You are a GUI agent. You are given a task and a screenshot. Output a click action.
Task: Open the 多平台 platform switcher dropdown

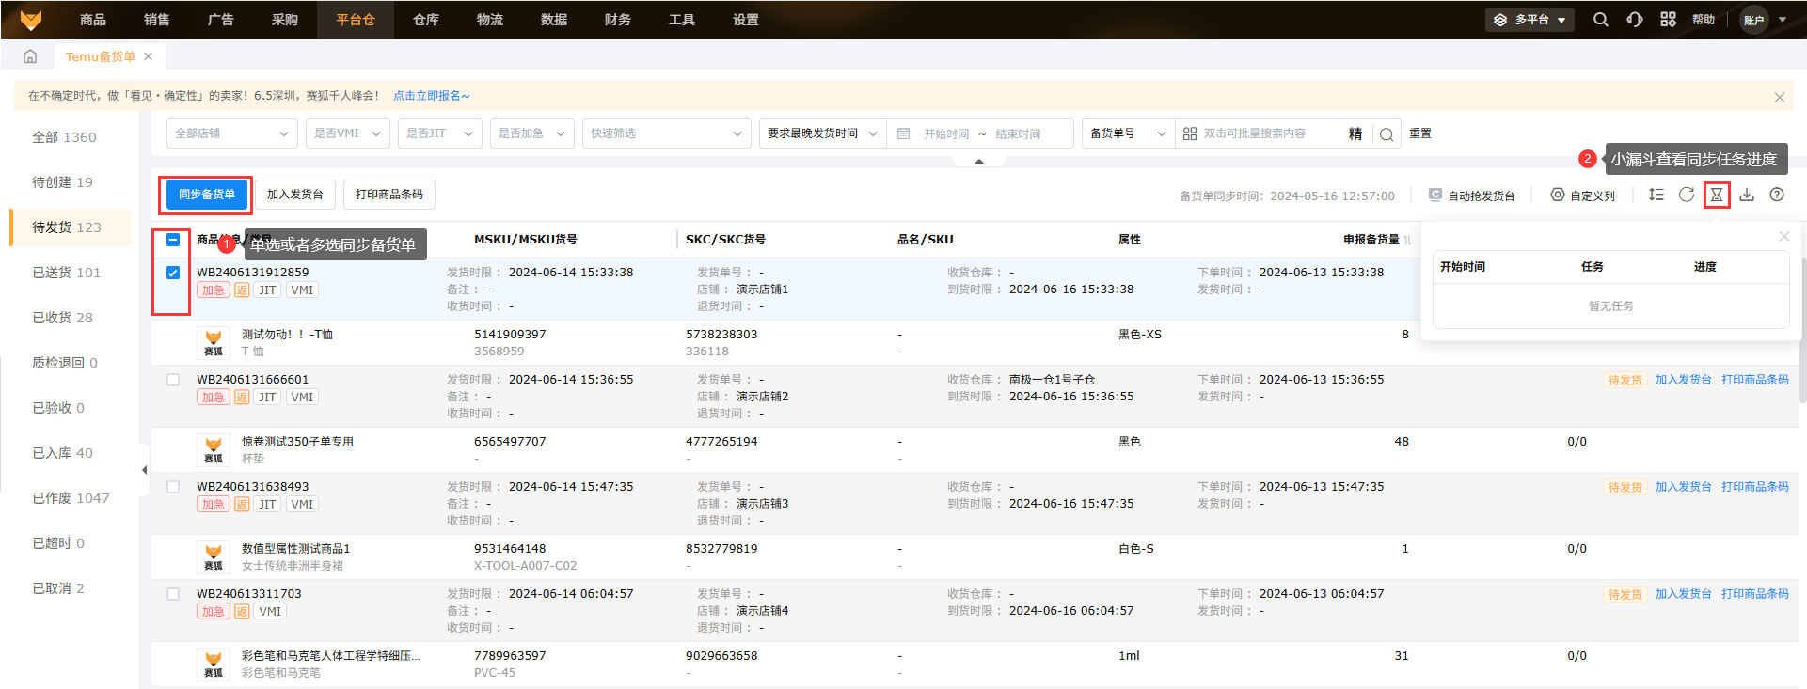tap(1530, 20)
